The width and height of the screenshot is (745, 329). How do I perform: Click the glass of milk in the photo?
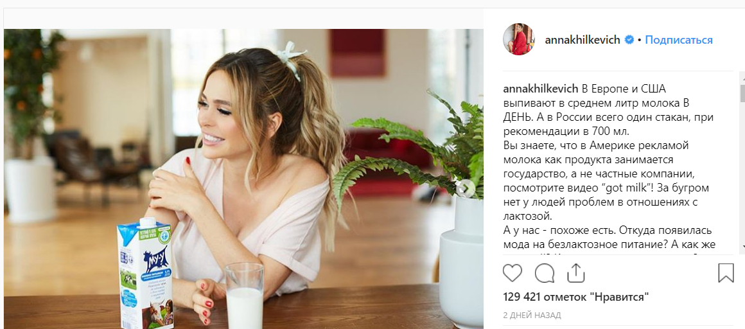pos(244,296)
